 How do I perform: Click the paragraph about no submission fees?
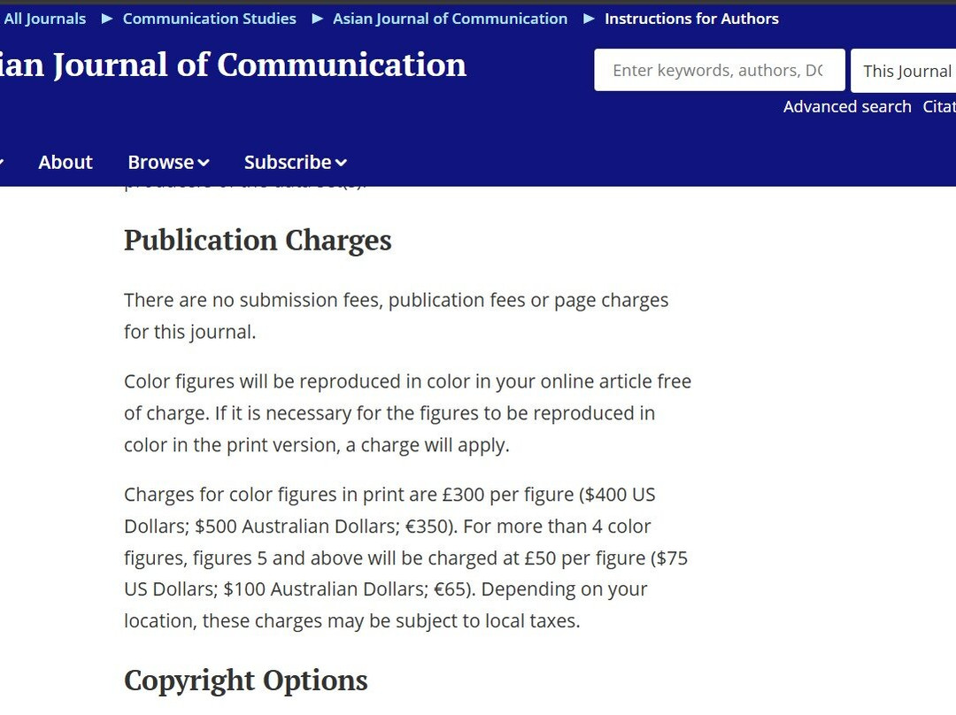click(x=396, y=316)
